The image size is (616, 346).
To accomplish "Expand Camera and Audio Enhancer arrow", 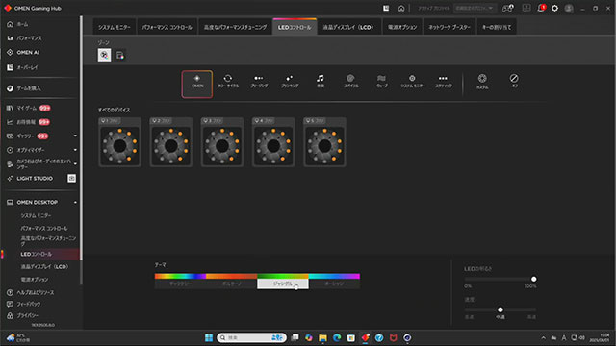I will tap(75, 164).
